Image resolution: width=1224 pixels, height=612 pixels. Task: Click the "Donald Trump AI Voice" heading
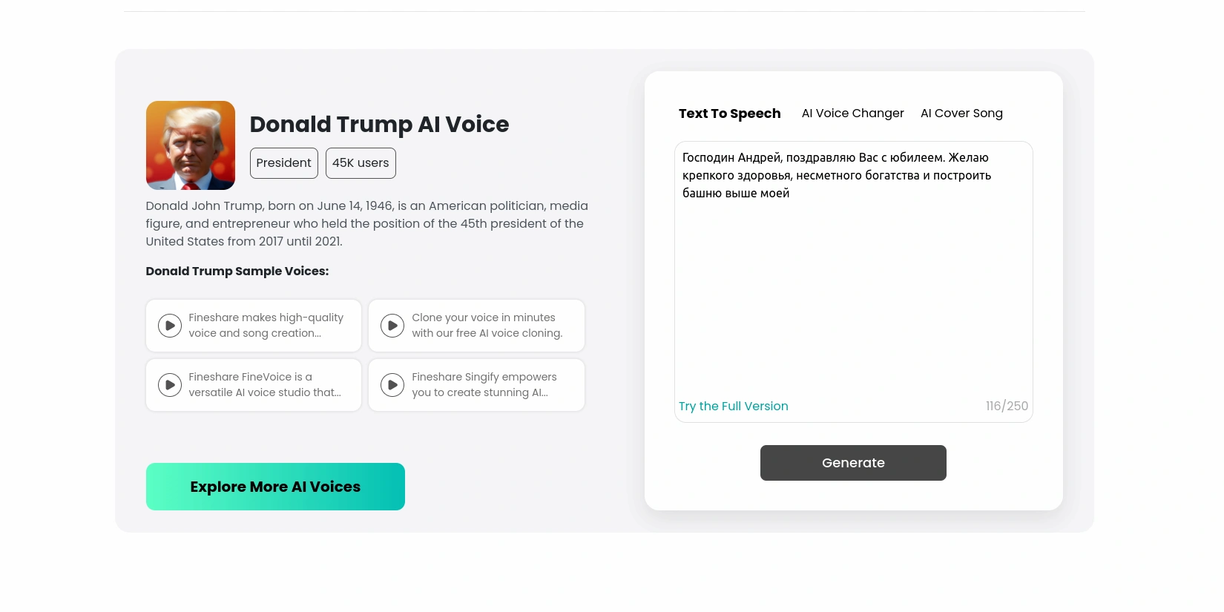coord(379,125)
